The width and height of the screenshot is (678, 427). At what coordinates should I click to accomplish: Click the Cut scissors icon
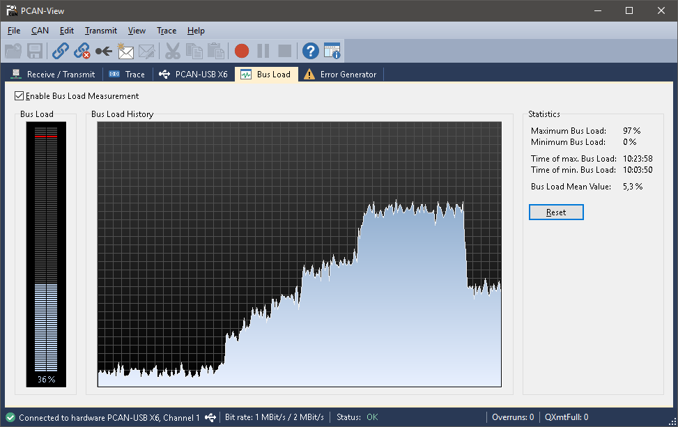[x=173, y=51]
